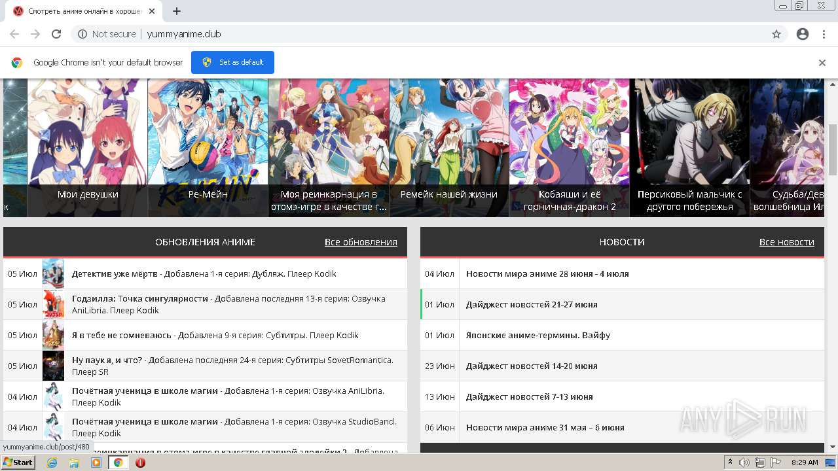Click the НОВОСТИ section header
This screenshot has height=471, width=838.
(622, 242)
